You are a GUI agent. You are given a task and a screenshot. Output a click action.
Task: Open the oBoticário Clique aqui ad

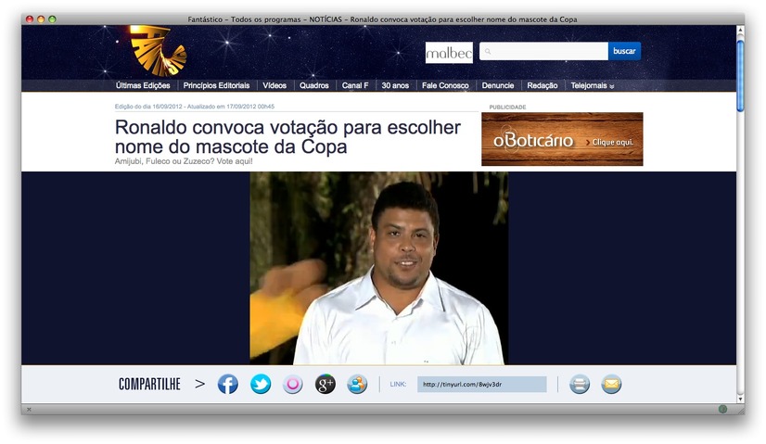[x=562, y=139]
